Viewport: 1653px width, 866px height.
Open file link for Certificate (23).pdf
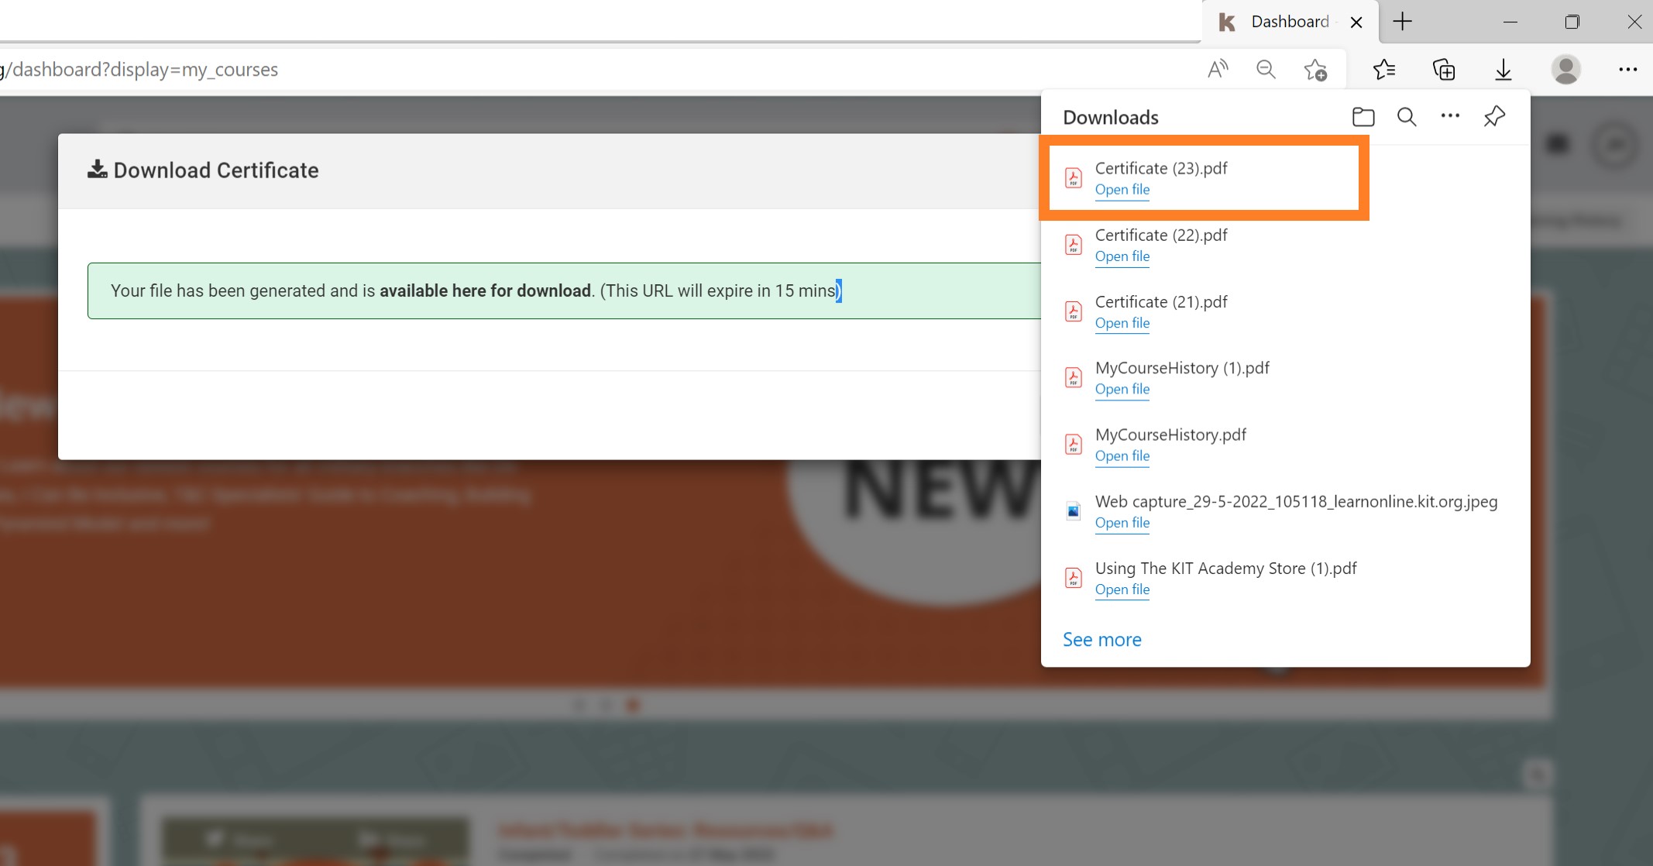(1122, 190)
